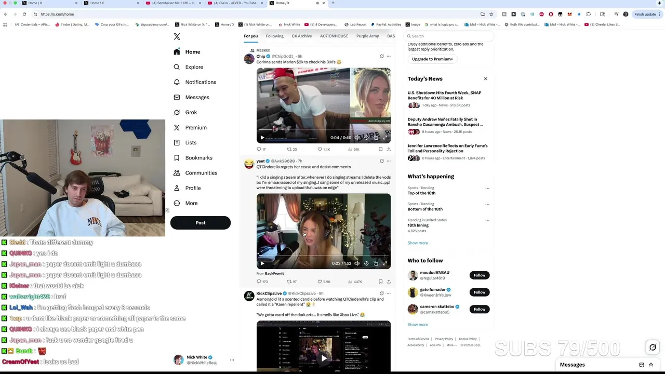Toggle picture-in-picture on Chip's video
Viewport: 665px width, 374px height.
[x=376, y=138]
